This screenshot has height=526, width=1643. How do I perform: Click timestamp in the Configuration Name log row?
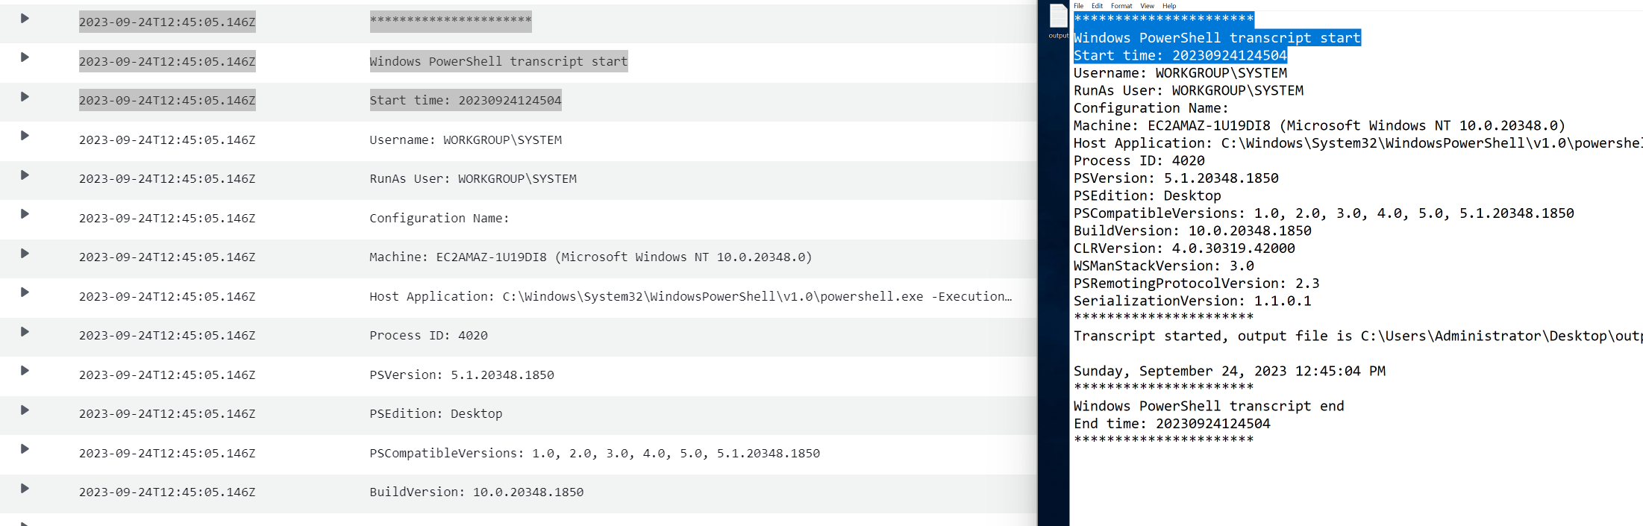(x=167, y=218)
